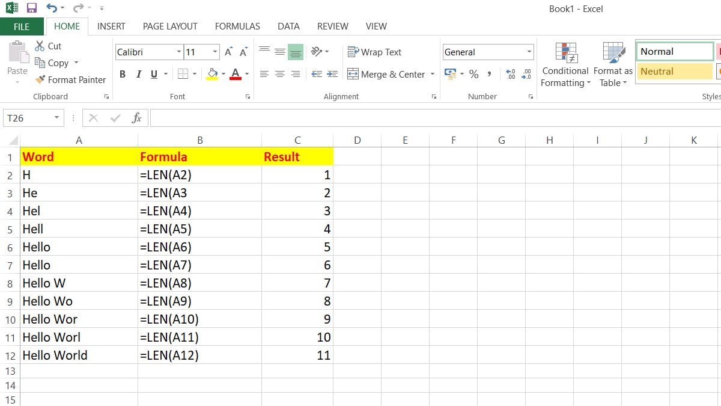Viewport: 721px width, 406px height.
Task: Switch to the PAGE LAYOUT tab
Action: click(x=170, y=26)
